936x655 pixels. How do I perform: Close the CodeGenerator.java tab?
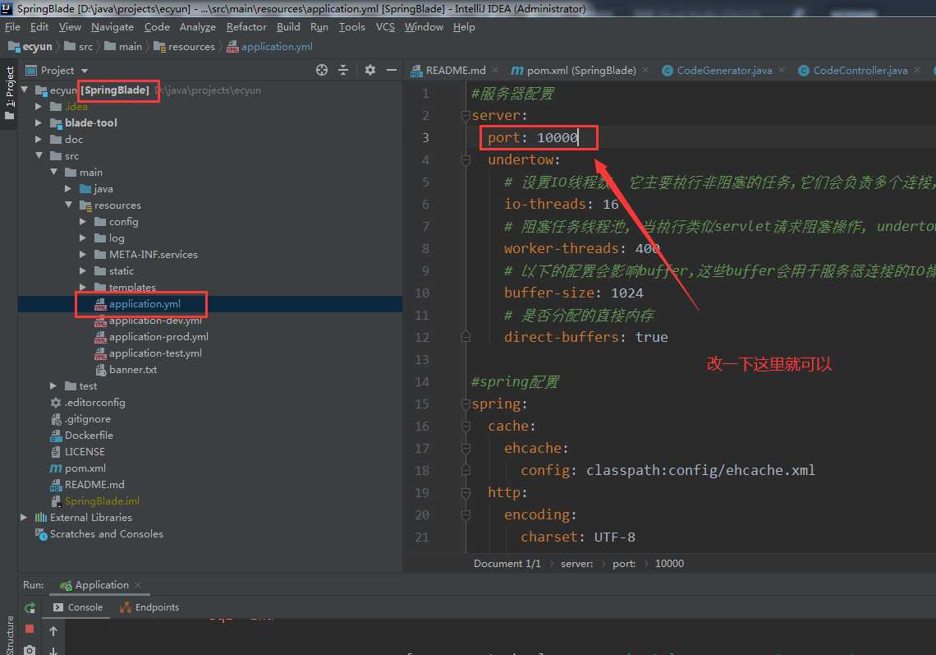(x=782, y=70)
